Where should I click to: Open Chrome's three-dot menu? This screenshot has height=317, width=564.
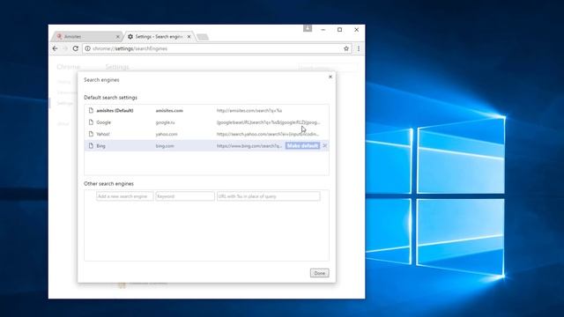pos(359,48)
